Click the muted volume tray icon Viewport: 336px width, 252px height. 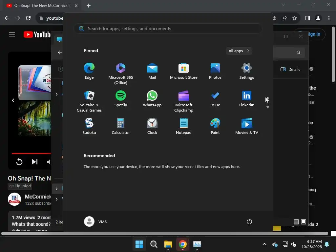pos(294,244)
